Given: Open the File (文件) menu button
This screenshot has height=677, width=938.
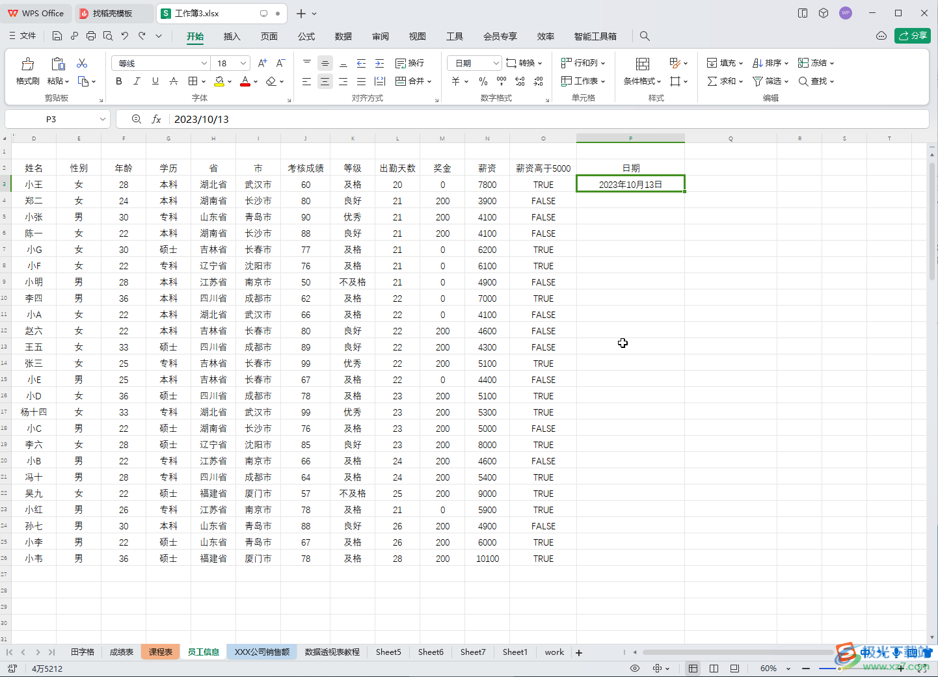Looking at the screenshot, I should (x=23, y=36).
